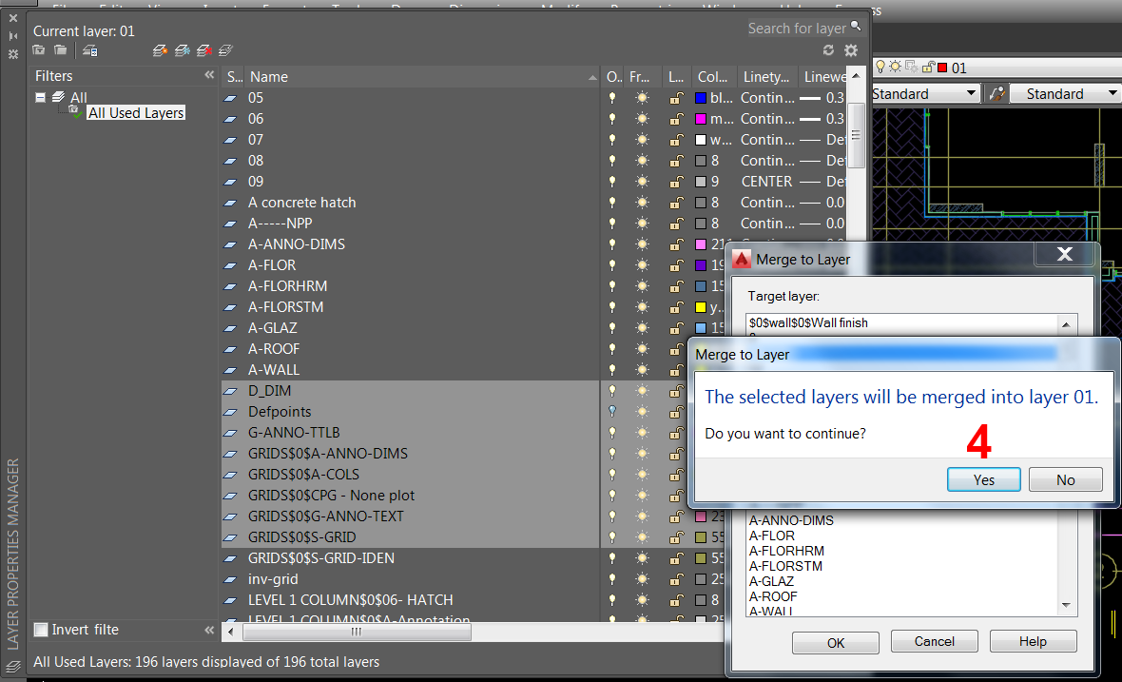Collapse the All filter tree node
The image size is (1122, 682).
(x=38, y=97)
